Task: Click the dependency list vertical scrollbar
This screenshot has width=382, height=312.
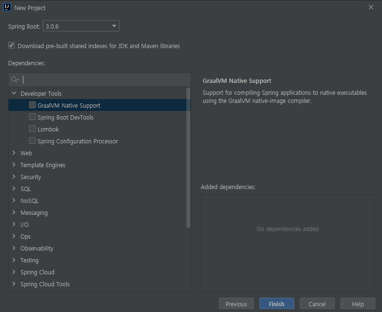Action: (x=188, y=158)
